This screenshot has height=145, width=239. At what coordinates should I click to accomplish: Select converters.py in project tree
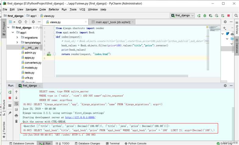pos(31,62)
